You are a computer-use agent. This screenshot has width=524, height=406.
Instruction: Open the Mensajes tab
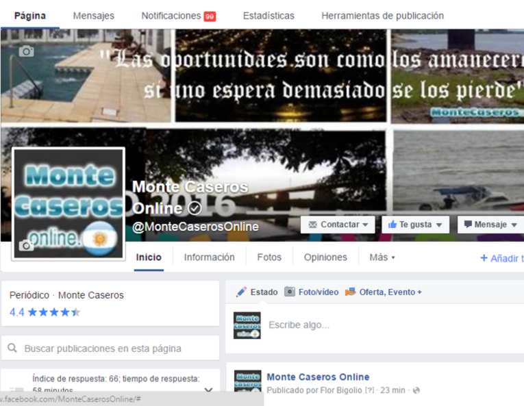coord(94,16)
